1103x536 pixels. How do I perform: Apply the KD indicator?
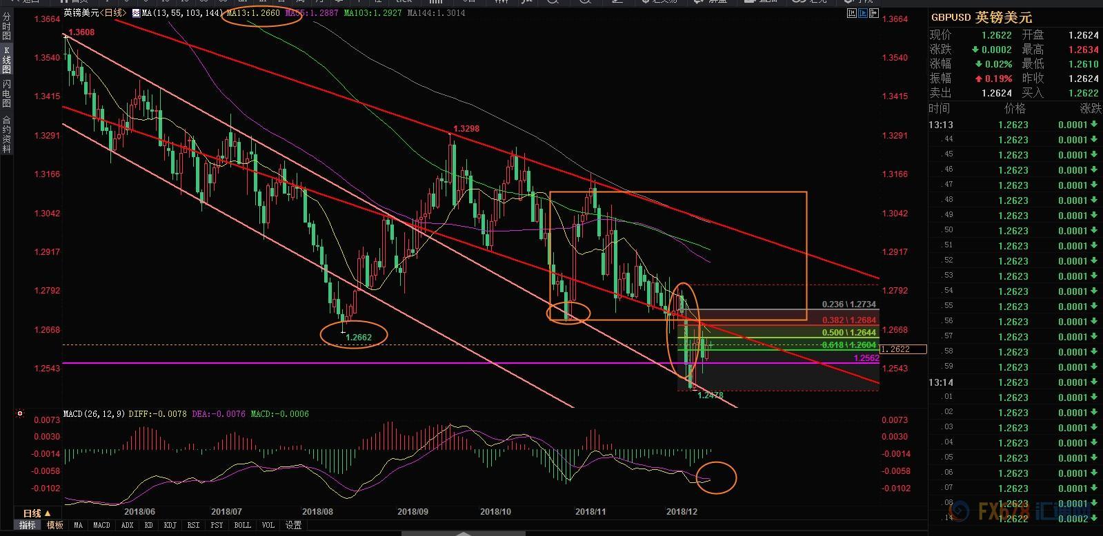(x=148, y=525)
